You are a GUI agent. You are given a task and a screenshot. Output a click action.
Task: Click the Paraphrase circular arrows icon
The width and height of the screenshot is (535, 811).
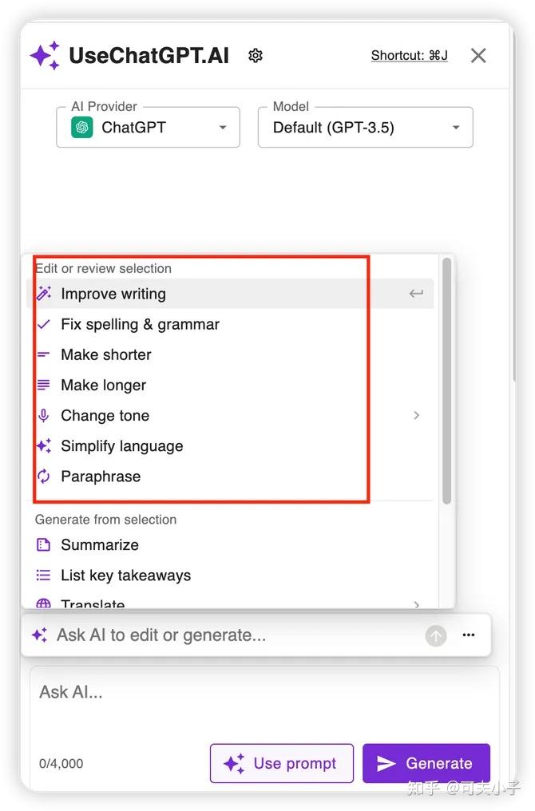point(44,477)
